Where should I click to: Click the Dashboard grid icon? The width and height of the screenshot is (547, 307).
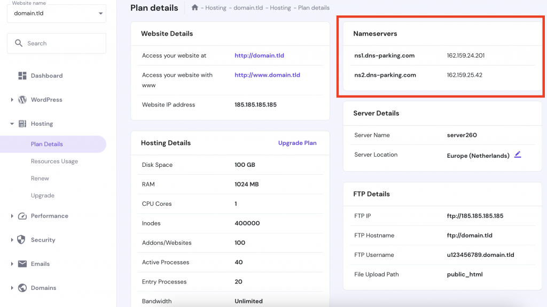(22, 76)
